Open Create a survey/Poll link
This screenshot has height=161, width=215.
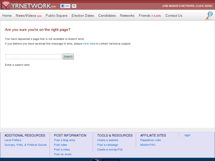point(110,149)
